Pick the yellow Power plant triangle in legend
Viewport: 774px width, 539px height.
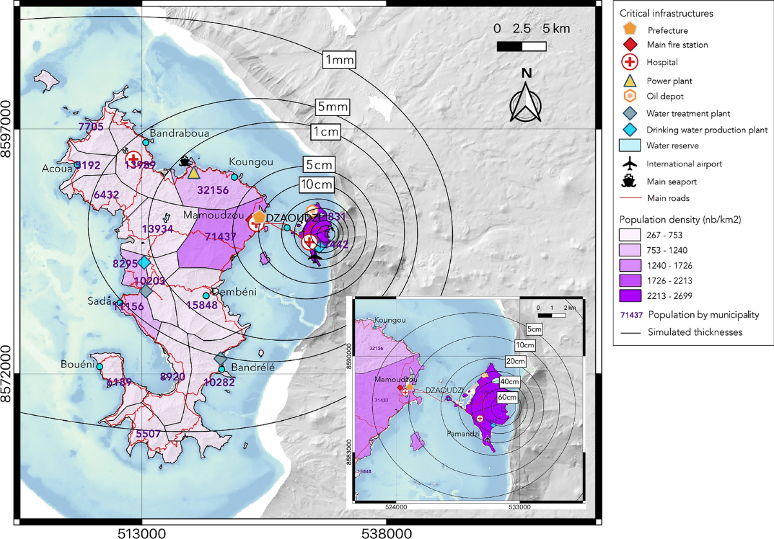pyautogui.click(x=630, y=81)
